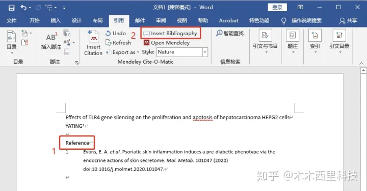
Task: Open the 帮助 help tab
Action: point(203,20)
